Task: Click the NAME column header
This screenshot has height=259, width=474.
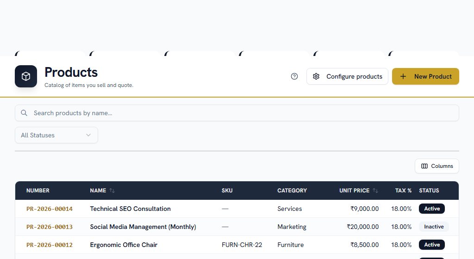Action: 98,191
